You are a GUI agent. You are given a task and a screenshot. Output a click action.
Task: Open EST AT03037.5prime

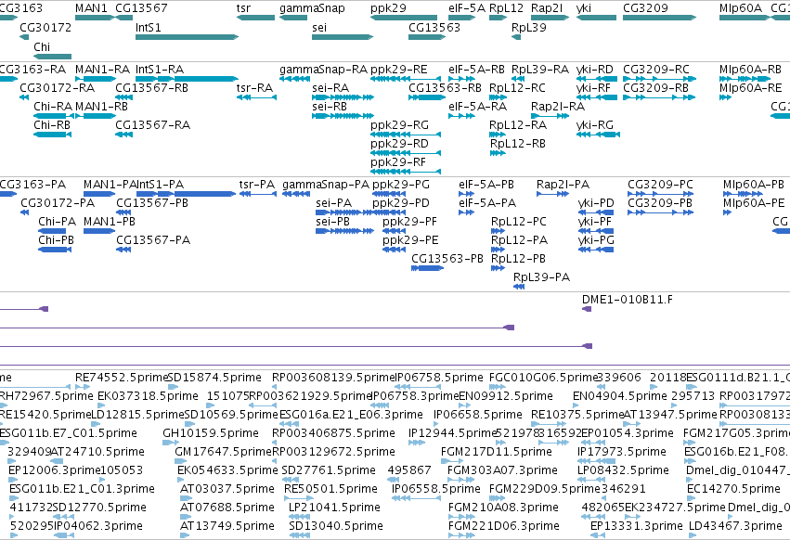point(227,489)
